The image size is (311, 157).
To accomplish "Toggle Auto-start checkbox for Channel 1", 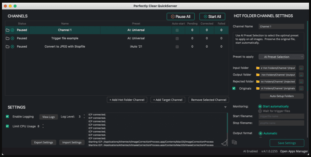I will click(177, 30).
